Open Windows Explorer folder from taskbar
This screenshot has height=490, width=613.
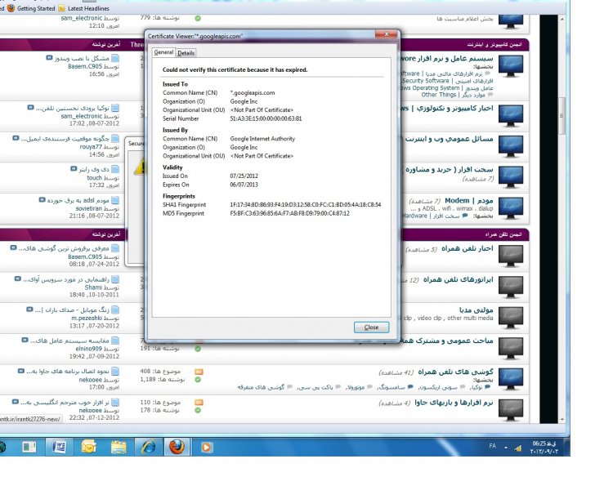click(119, 447)
